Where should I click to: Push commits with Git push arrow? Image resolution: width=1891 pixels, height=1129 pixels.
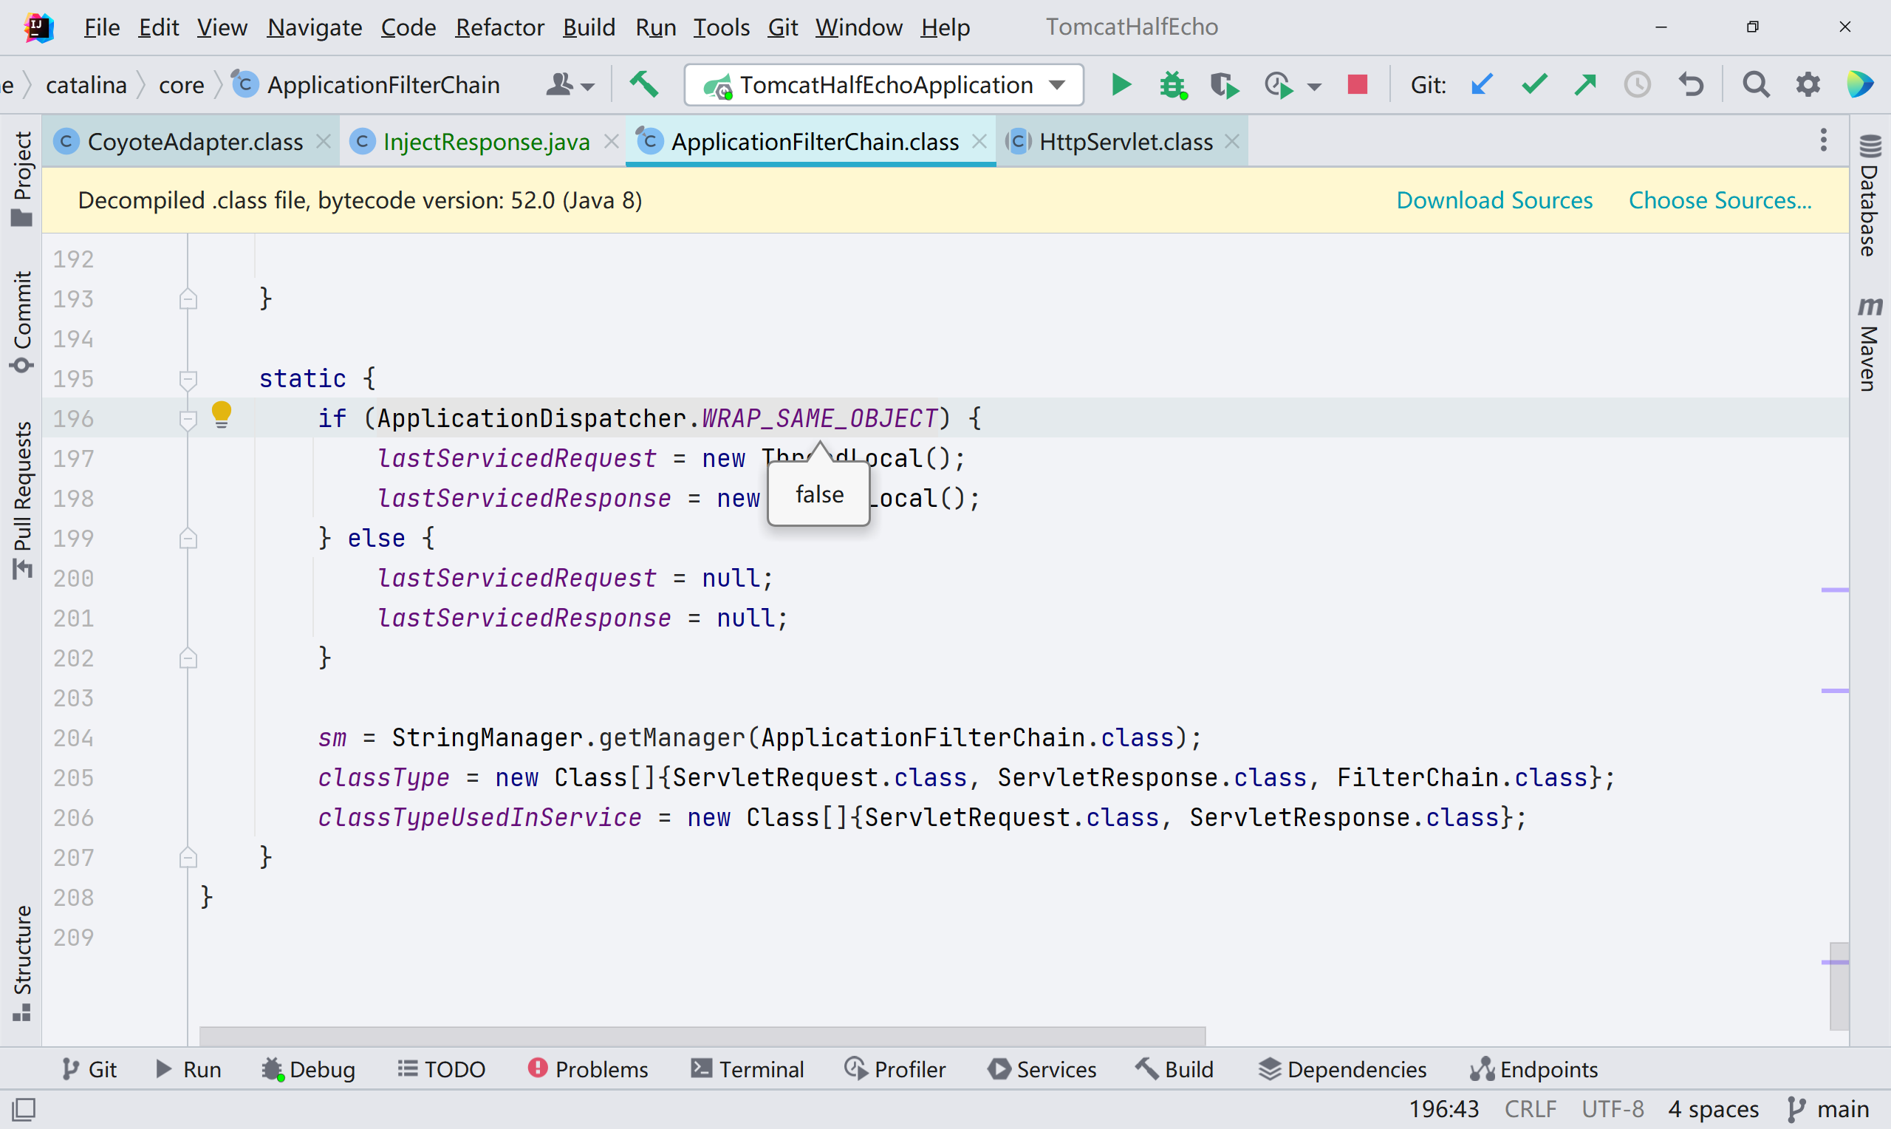[x=1585, y=84]
